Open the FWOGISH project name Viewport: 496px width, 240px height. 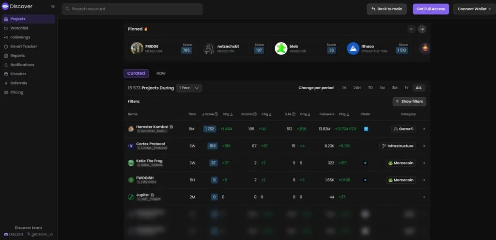tap(145, 178)
